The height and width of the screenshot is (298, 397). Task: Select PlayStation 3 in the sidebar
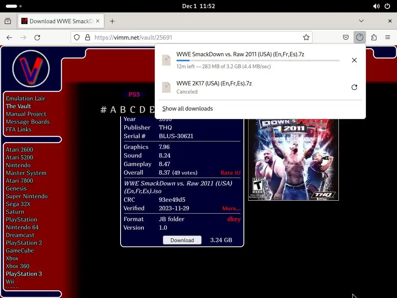(x=24, y=274)
